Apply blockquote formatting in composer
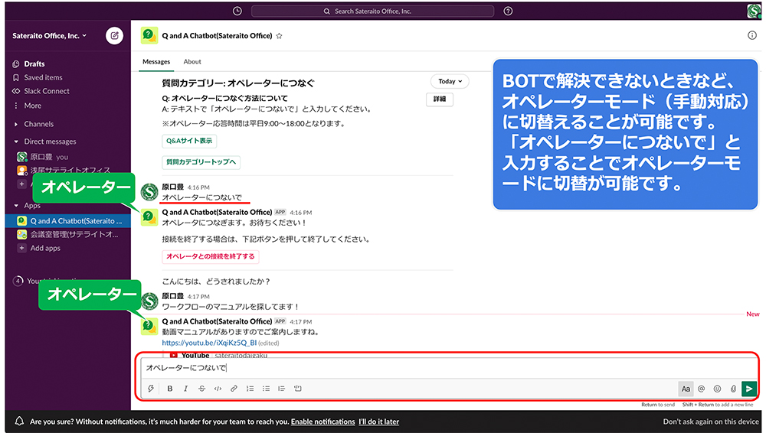Image resolution: width=766 pixels, height=433 pixels. pyautogui.click(x=281, y=389)
